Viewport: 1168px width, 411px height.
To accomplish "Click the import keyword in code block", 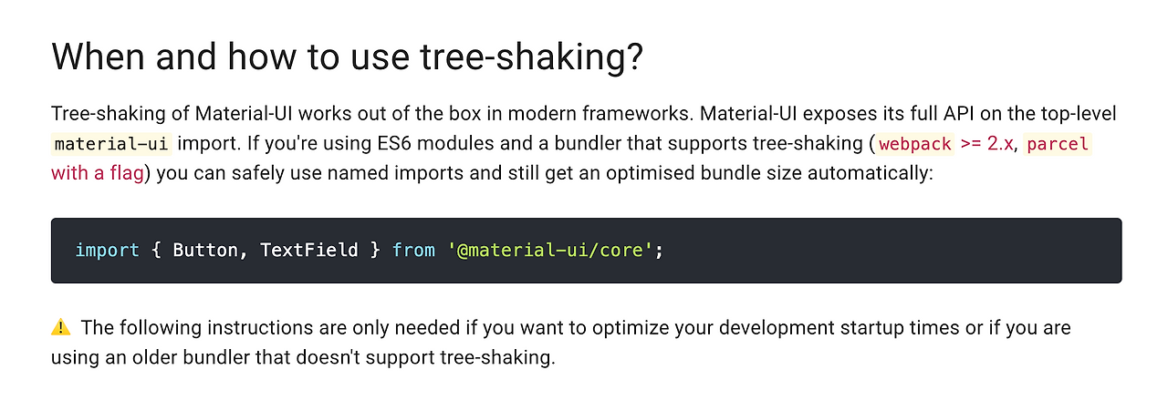I will click(107, 250).
